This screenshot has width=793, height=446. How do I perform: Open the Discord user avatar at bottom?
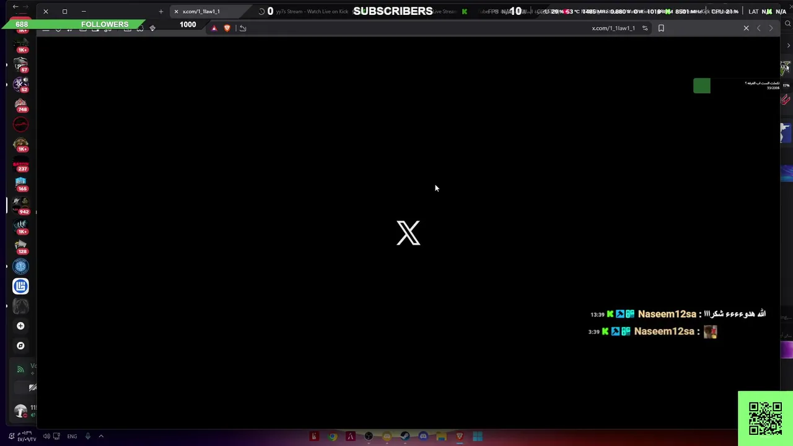click(x=20, y=411)
